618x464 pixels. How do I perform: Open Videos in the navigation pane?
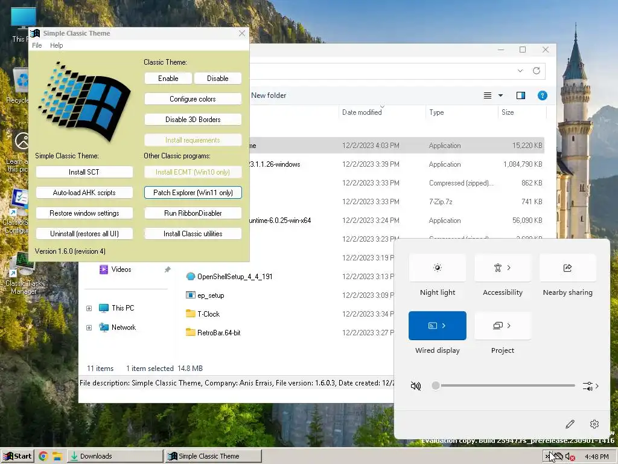tap(121, 269)
